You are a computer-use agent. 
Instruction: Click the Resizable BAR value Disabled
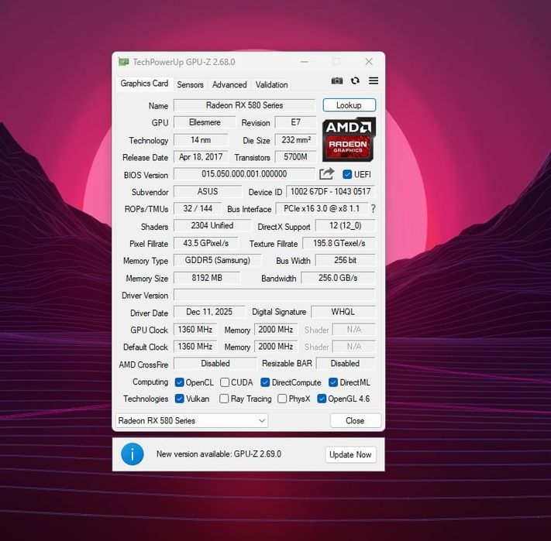click(x=346, y=364)
